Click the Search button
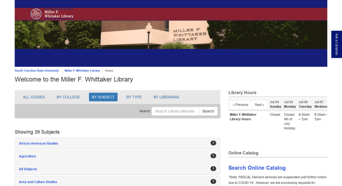This screenshot has height=186, width=342. (x=208, y=111)
